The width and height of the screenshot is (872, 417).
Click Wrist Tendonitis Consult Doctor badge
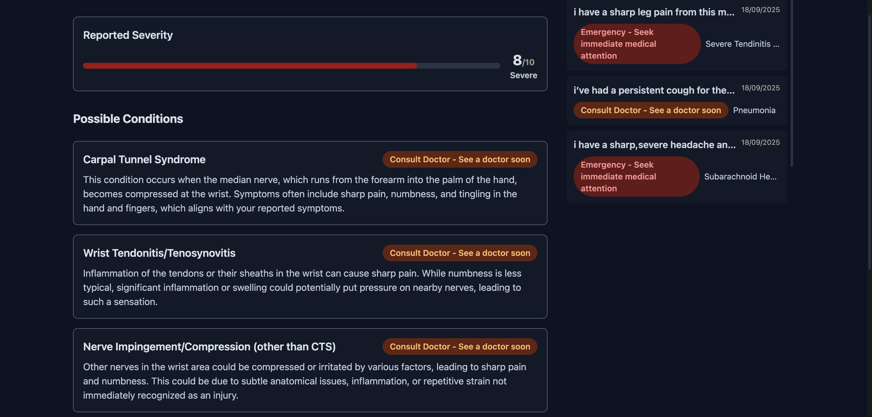point(459,253)
